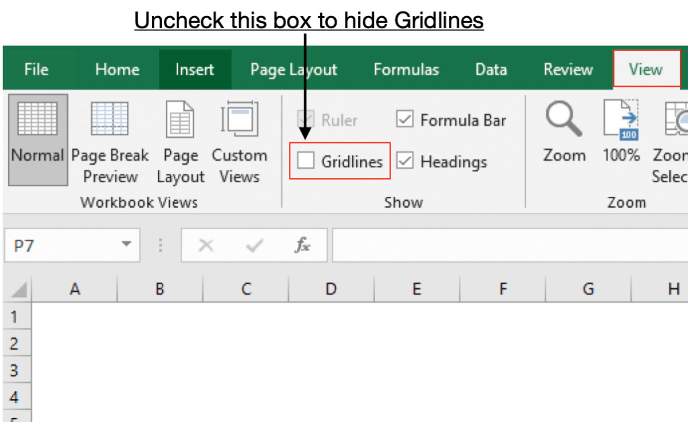Select row 1 header

pos(17,316)
